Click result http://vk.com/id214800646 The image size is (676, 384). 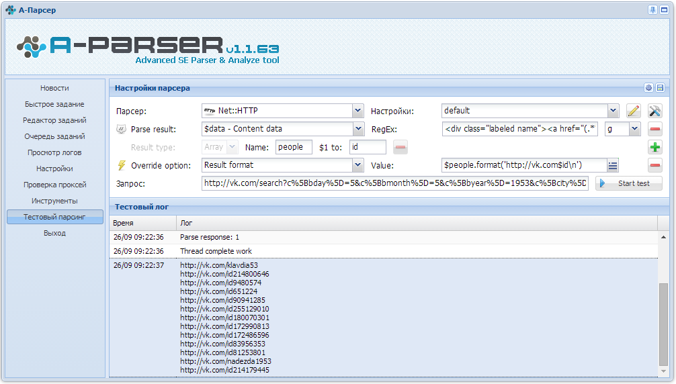pyautogui.click(x=224, y=274)
